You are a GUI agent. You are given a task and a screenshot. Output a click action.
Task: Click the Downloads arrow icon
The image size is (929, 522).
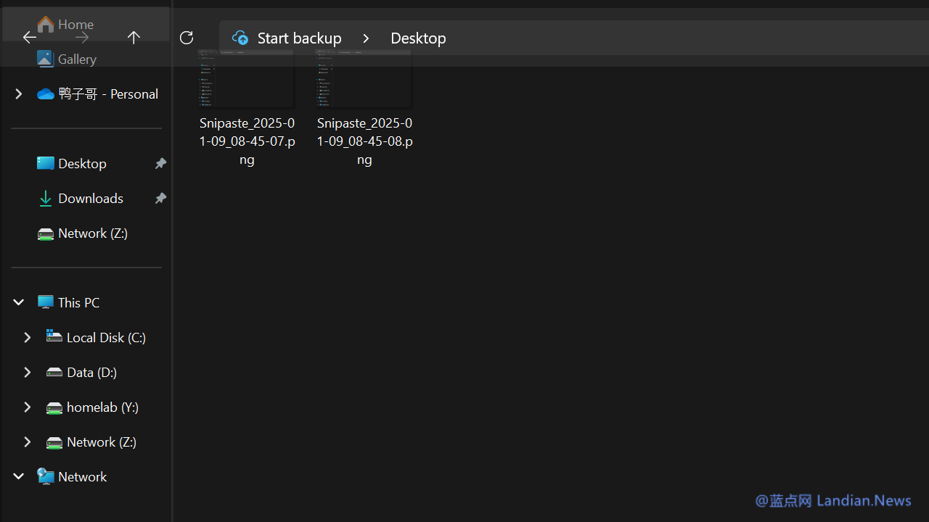(46, 199)
